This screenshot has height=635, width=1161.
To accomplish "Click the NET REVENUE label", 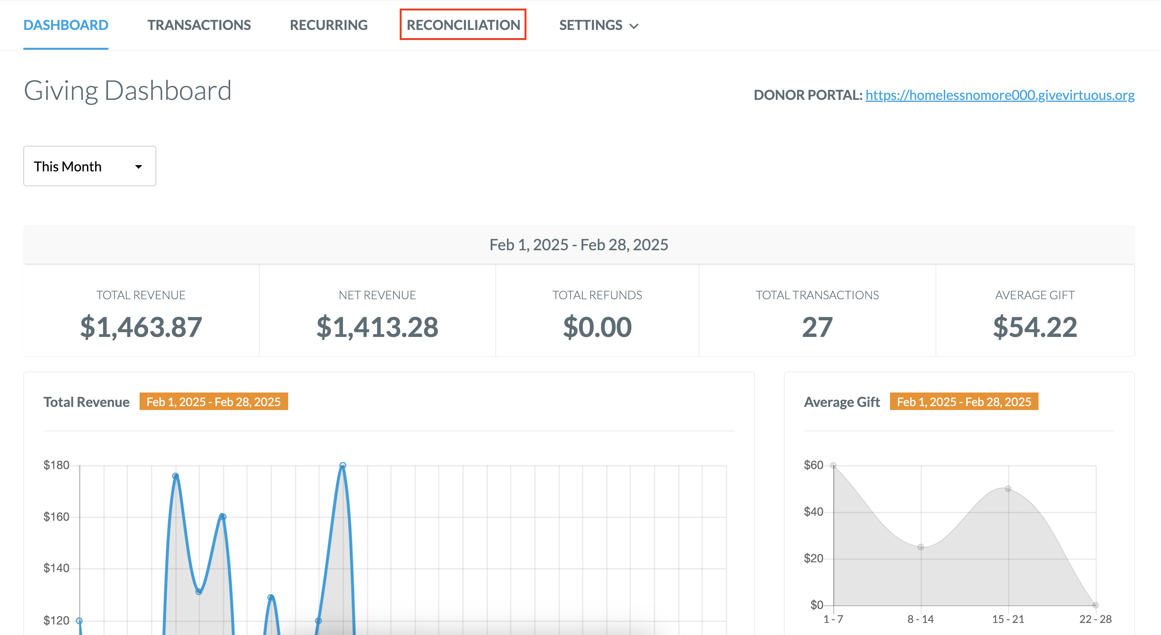I will (x=377, y=295).
